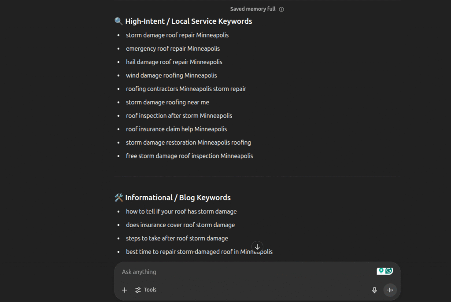Click the keyword free storm damage roof inspection Minneapolis

[x=189, y=156]
